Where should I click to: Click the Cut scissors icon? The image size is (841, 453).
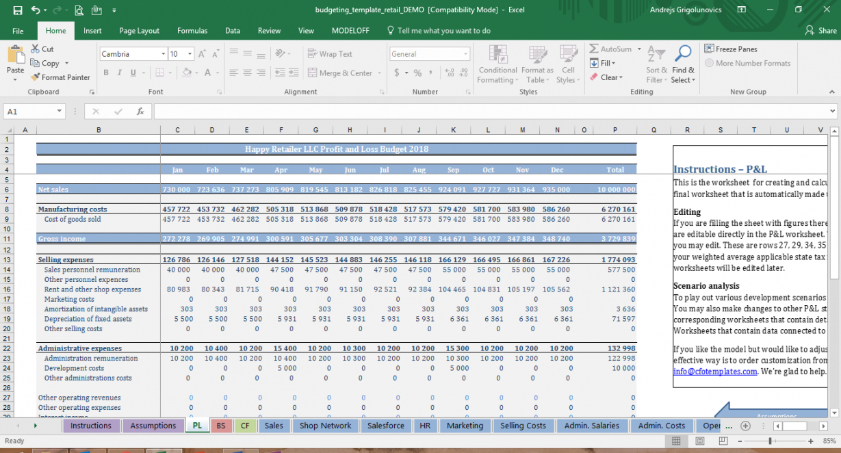(36, 49)
